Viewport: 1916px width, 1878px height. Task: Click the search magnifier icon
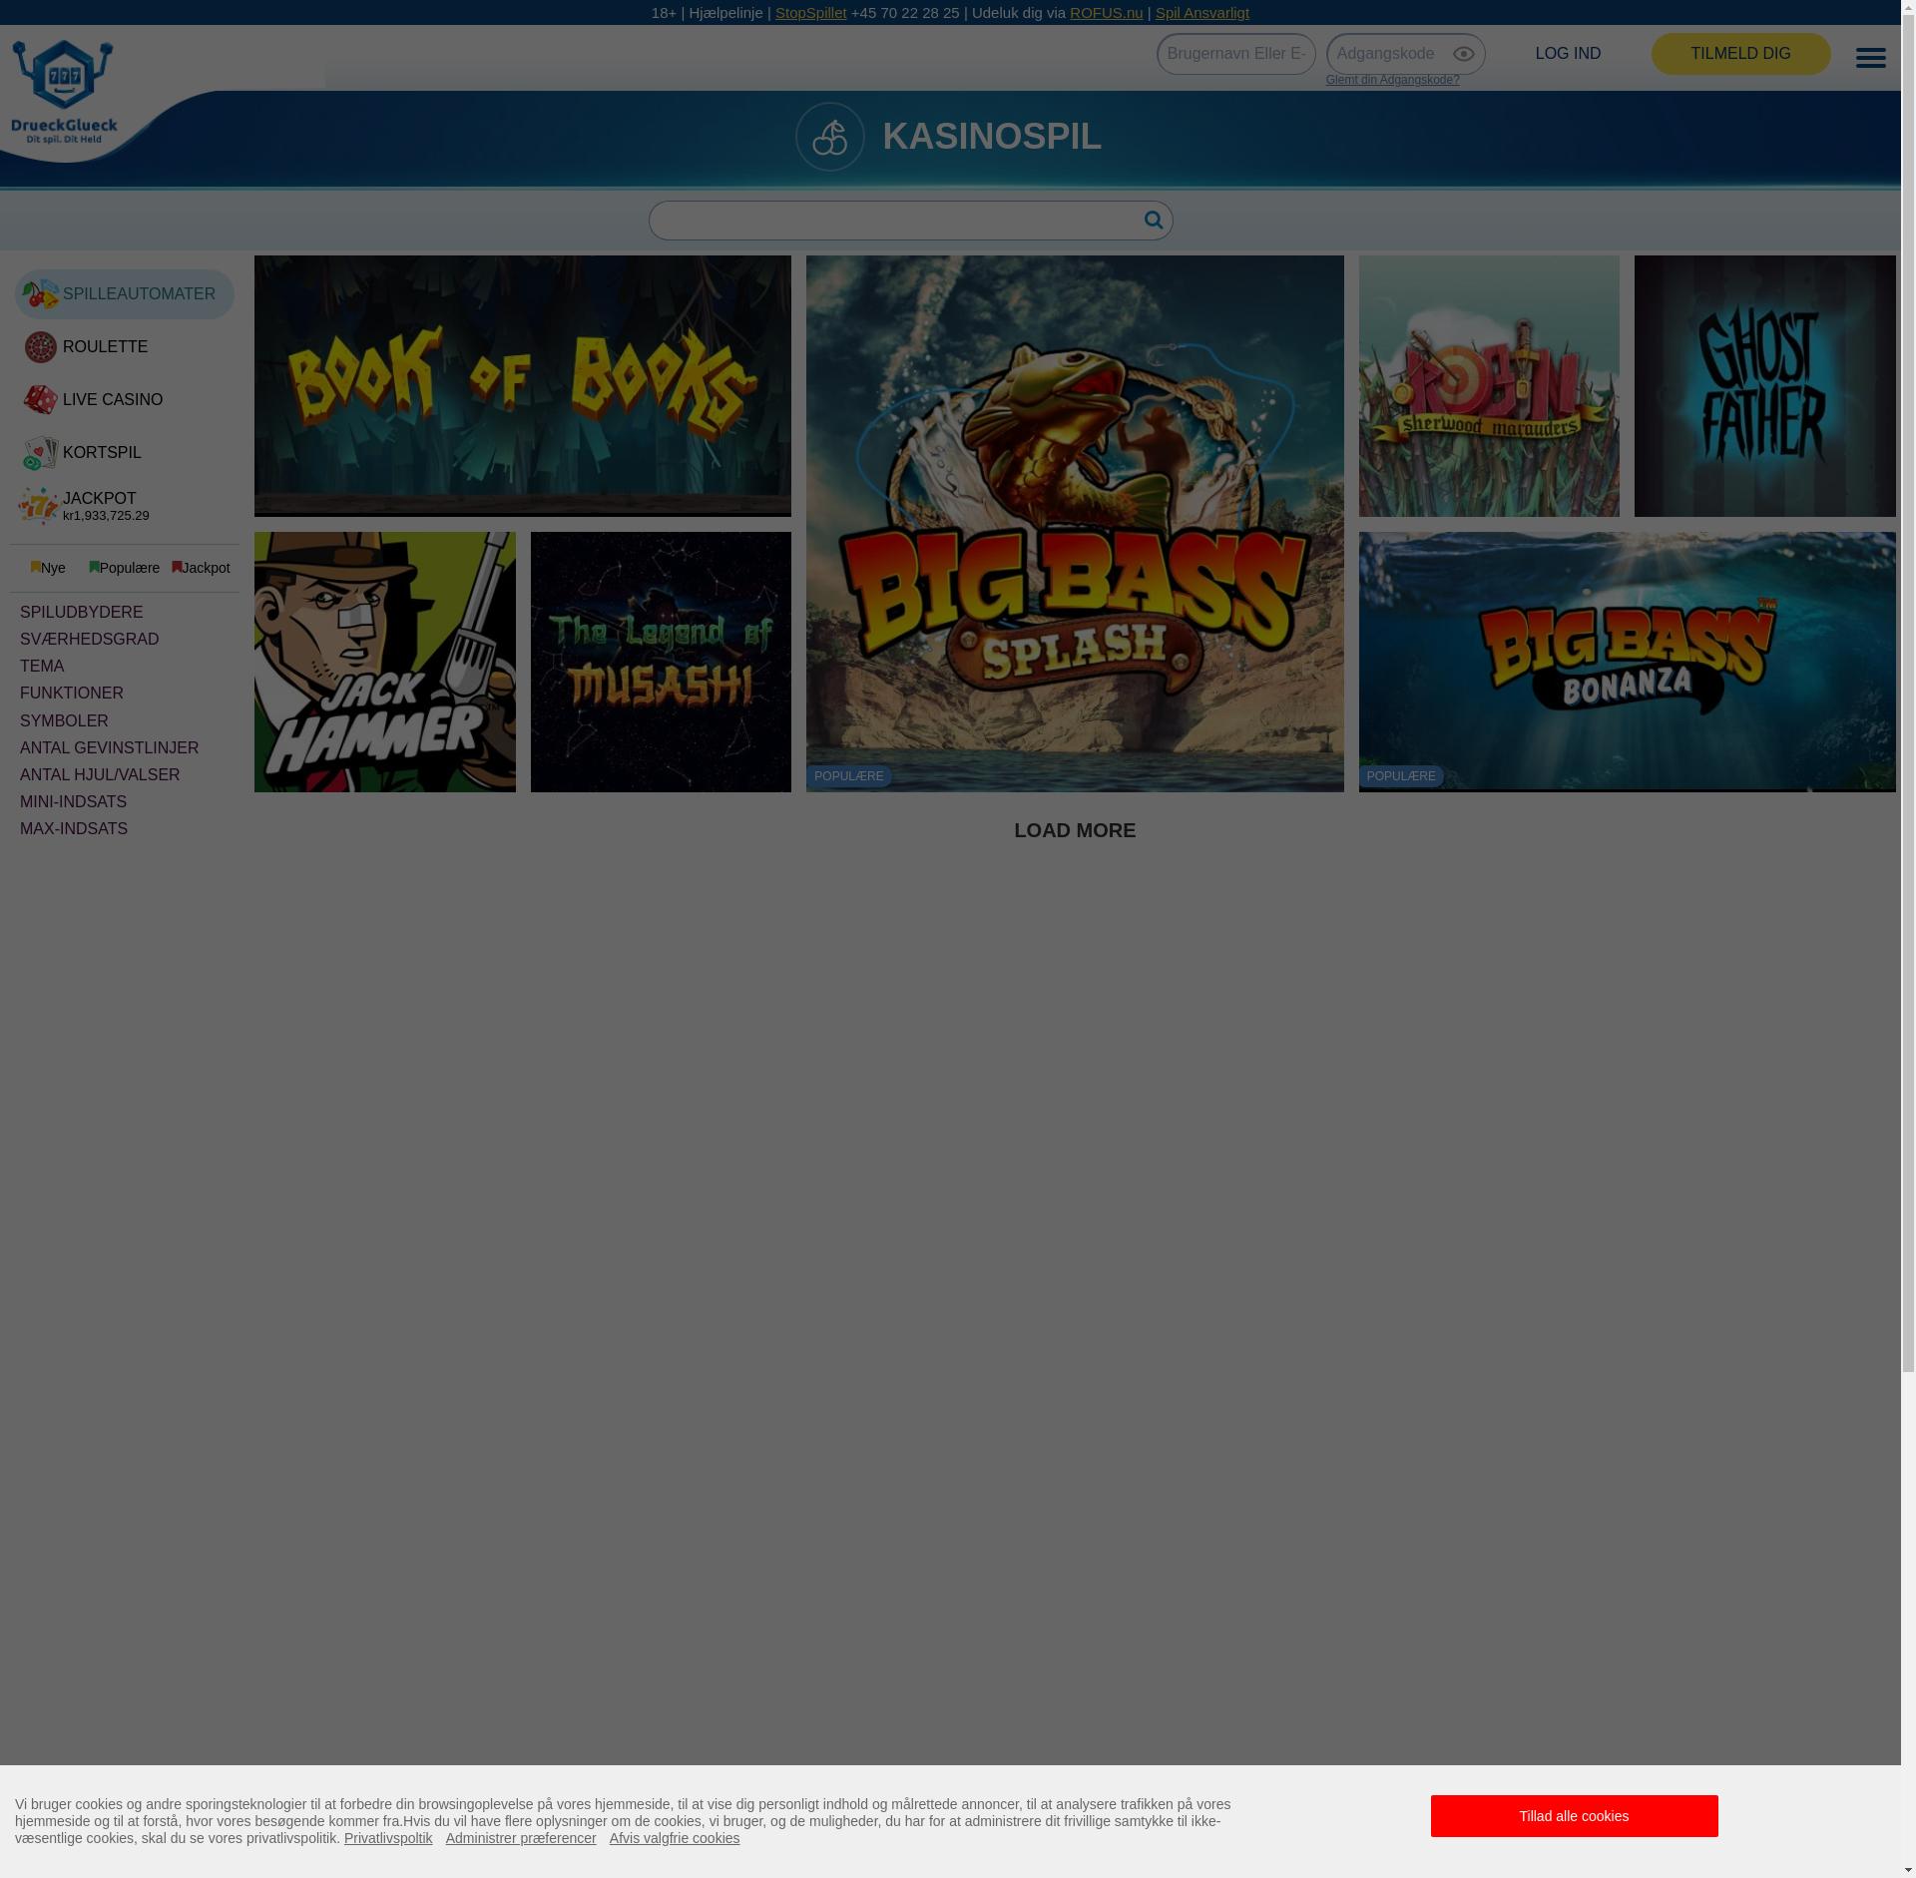(1153, 220)
